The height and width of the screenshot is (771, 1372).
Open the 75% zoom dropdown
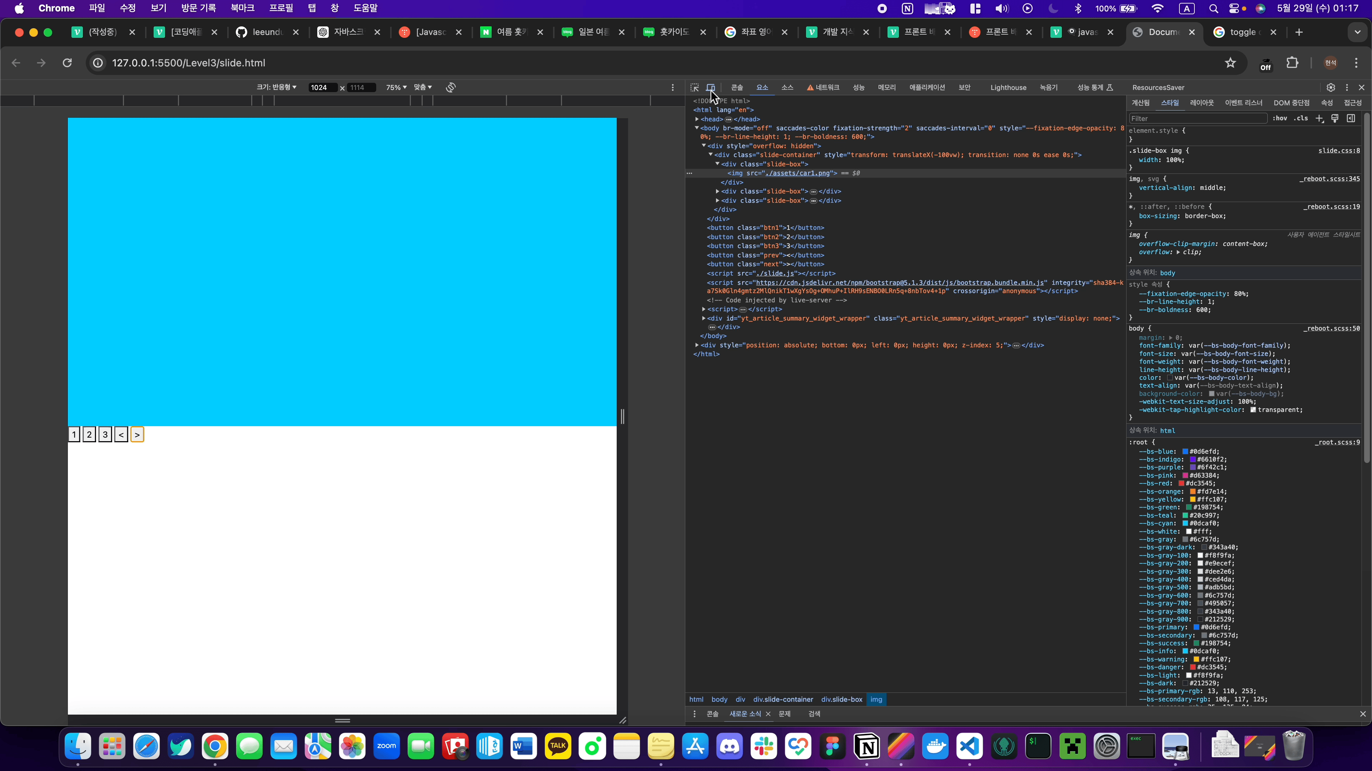click(396, 87)
